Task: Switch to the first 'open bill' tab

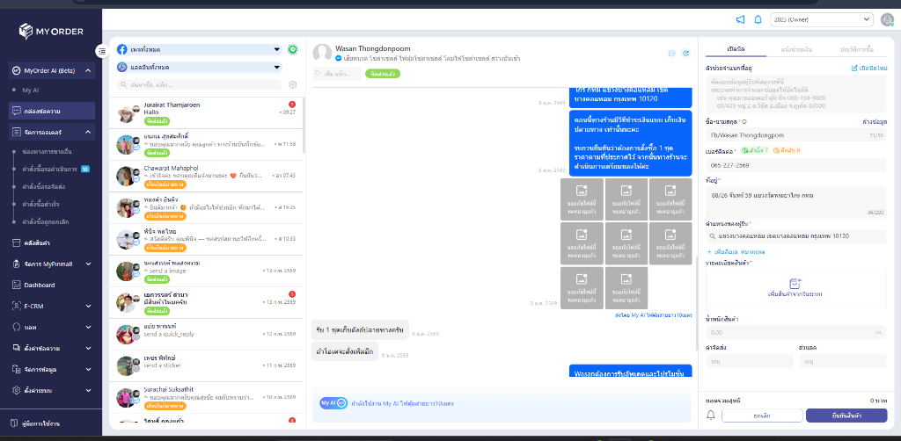Action: click(x=736, y=49)
